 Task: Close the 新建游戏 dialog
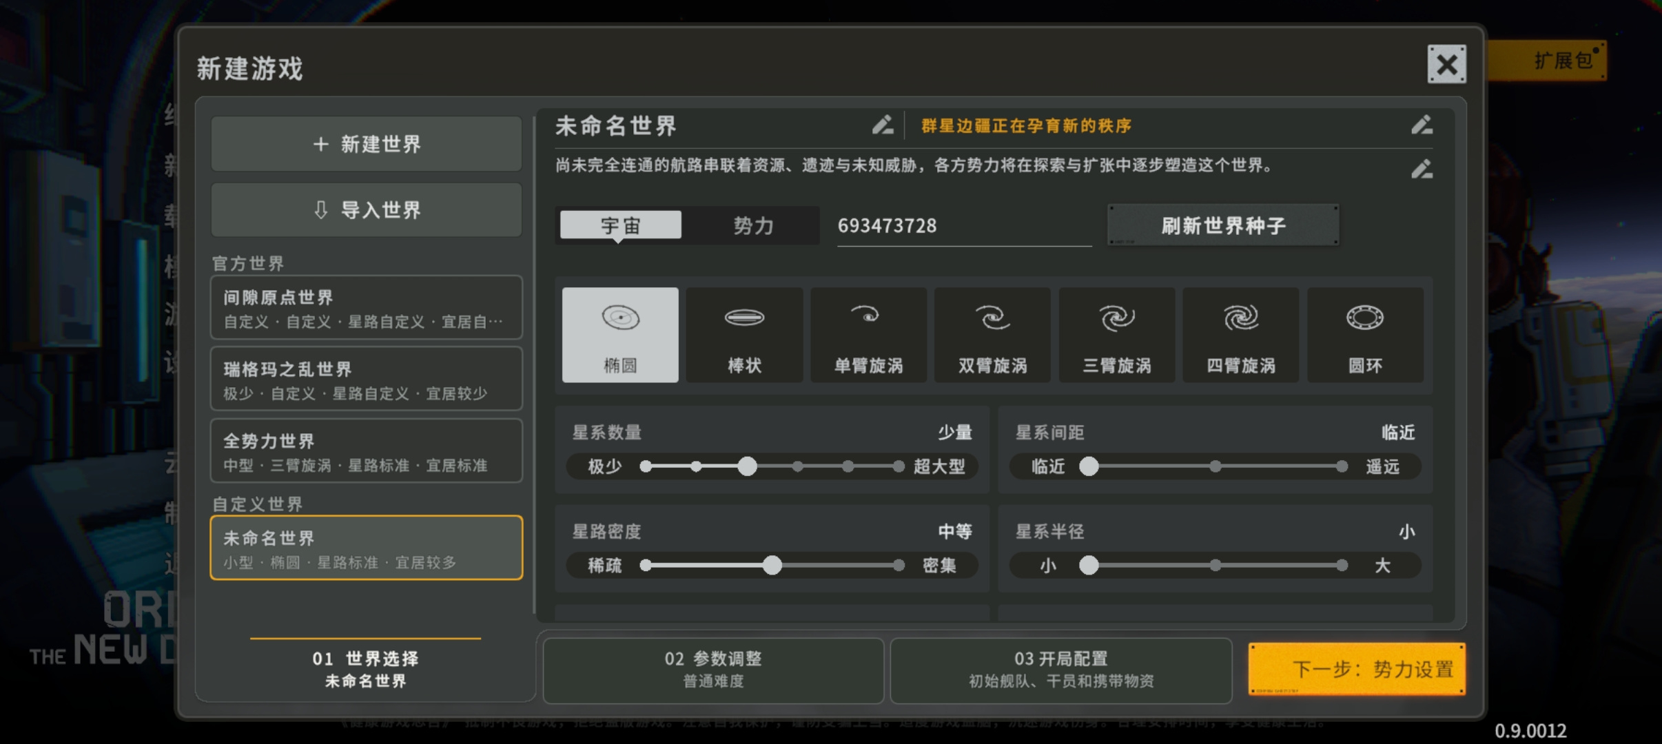[1446, 64]
